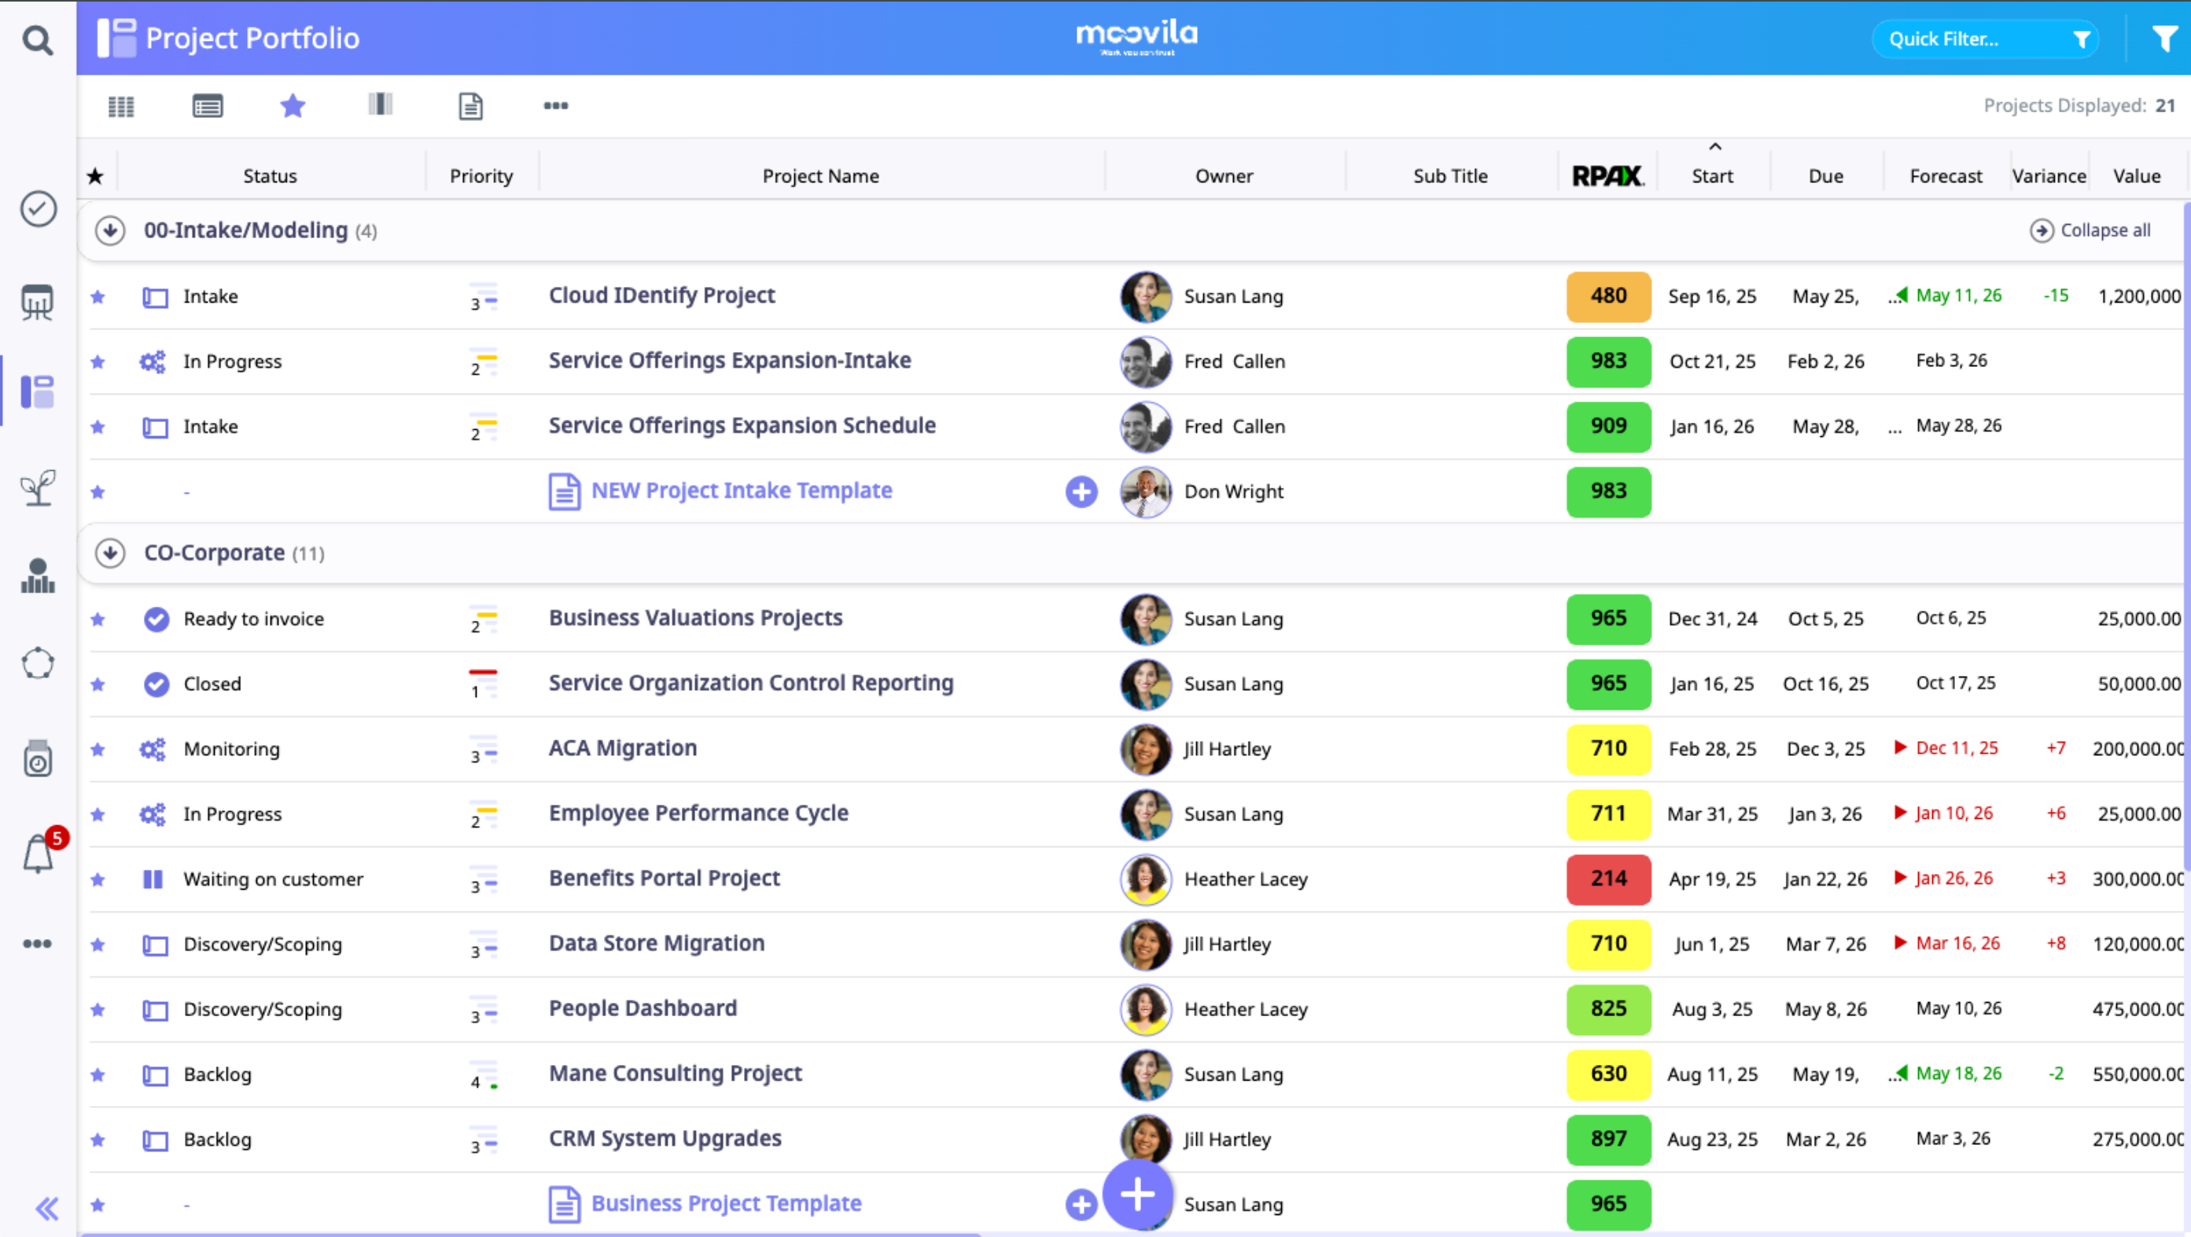Collapse the CO-Corporate group

pos(110,553)
